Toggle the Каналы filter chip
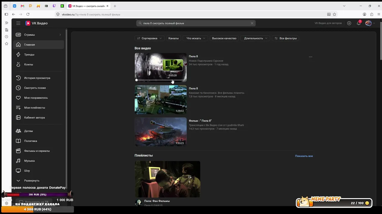 [x=173, y=38]
